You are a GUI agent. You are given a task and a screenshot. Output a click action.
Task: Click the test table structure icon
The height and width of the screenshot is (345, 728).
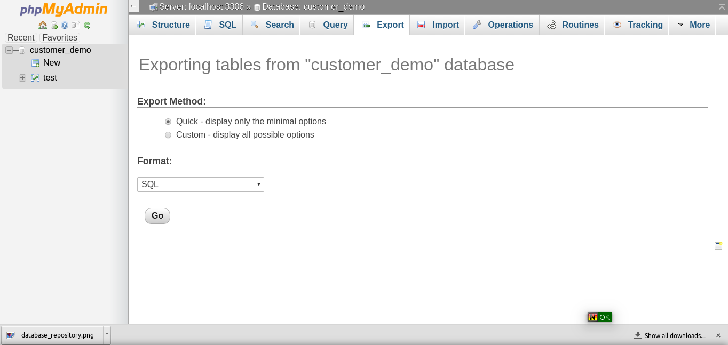pos(35,78)
